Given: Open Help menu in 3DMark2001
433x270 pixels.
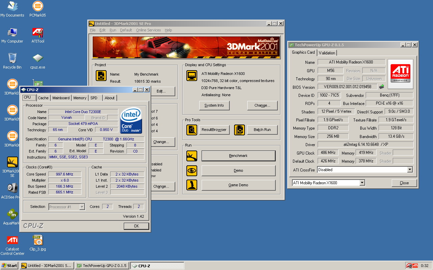Looking at the screenshot, I should click(168, 30).
